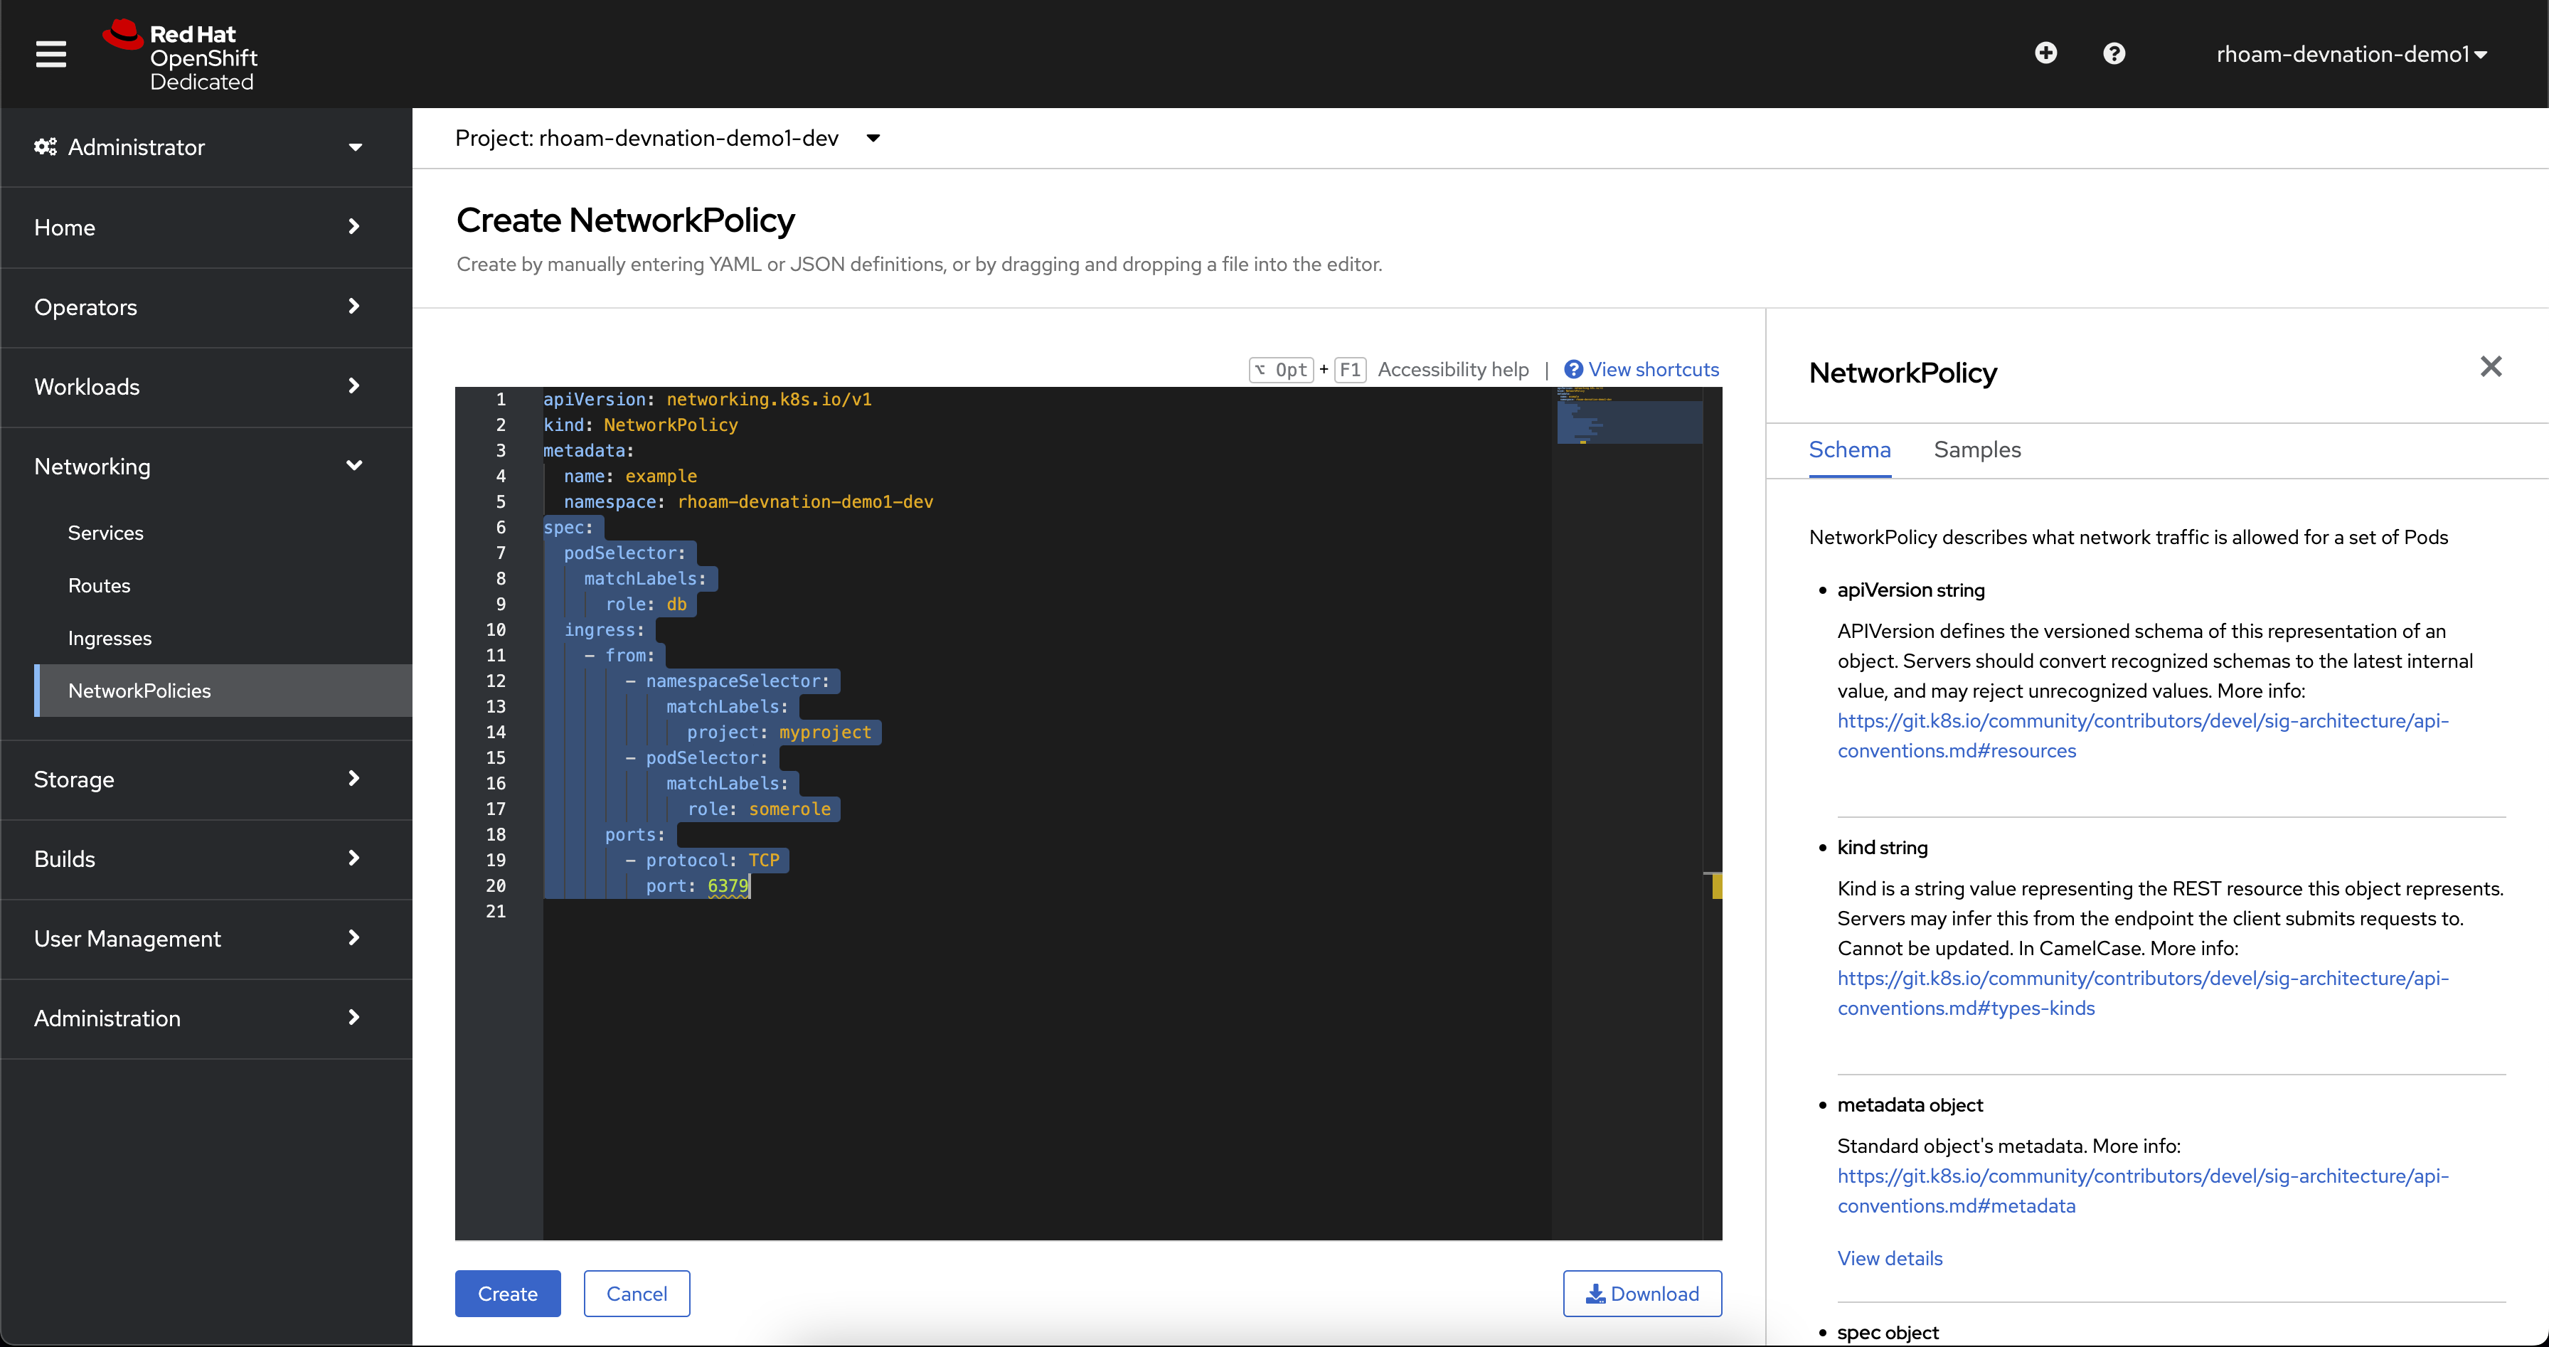Select the Schema tab
This screenshot has height=1347, width=2549.
pyautogui.click(x=1849, y=449)
